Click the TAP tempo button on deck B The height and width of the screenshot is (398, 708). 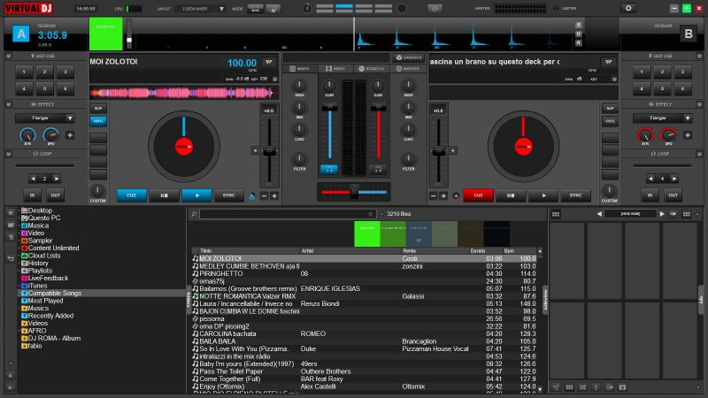608,62
